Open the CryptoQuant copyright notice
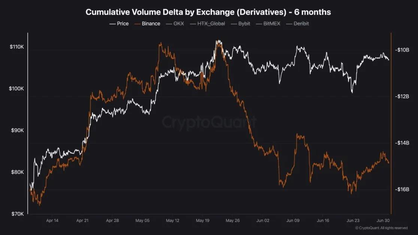This screenshot has height=235, width=418. coord(381,228)
